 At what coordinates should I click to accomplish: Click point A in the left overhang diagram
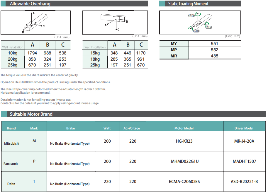32,13
